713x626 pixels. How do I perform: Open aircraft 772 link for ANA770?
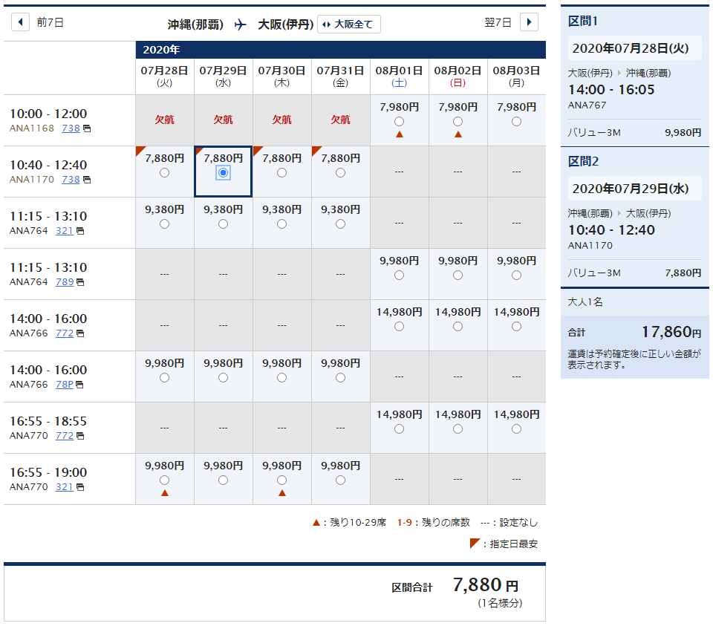65,435
